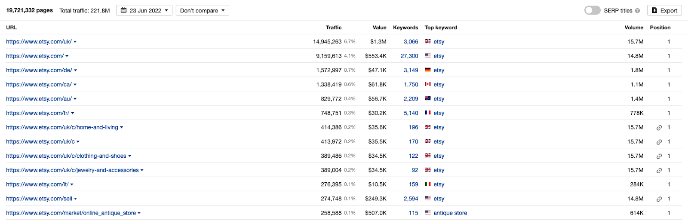Image resolution: width=688 pixels, height=221 pixels.
Task: Open the 27,300 keywords count link
Action: (409, 56)
